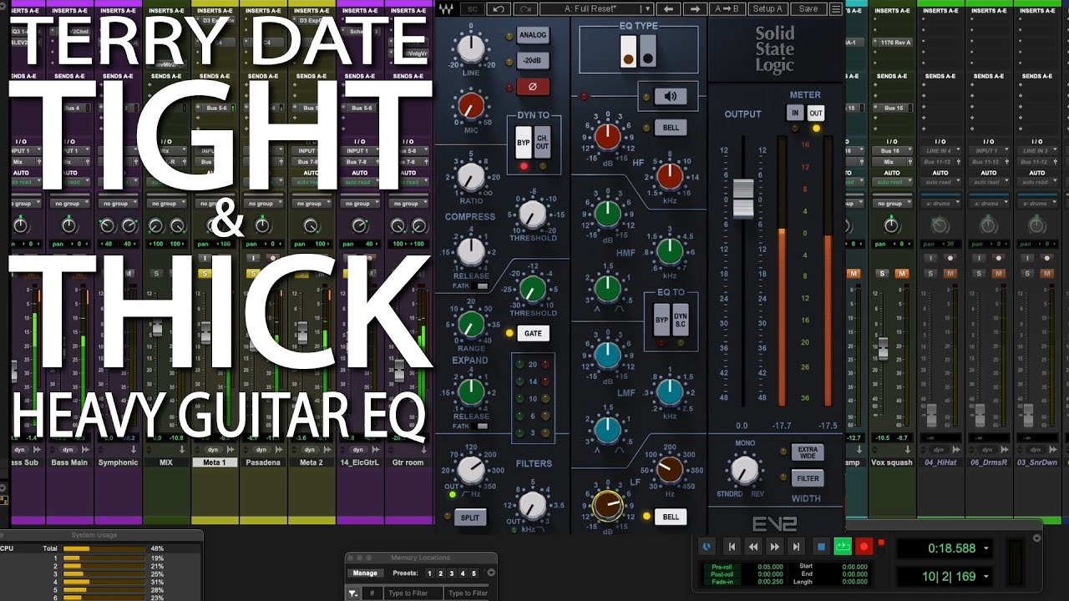
Task: Select memory preset 2
Action: [440, 573]
